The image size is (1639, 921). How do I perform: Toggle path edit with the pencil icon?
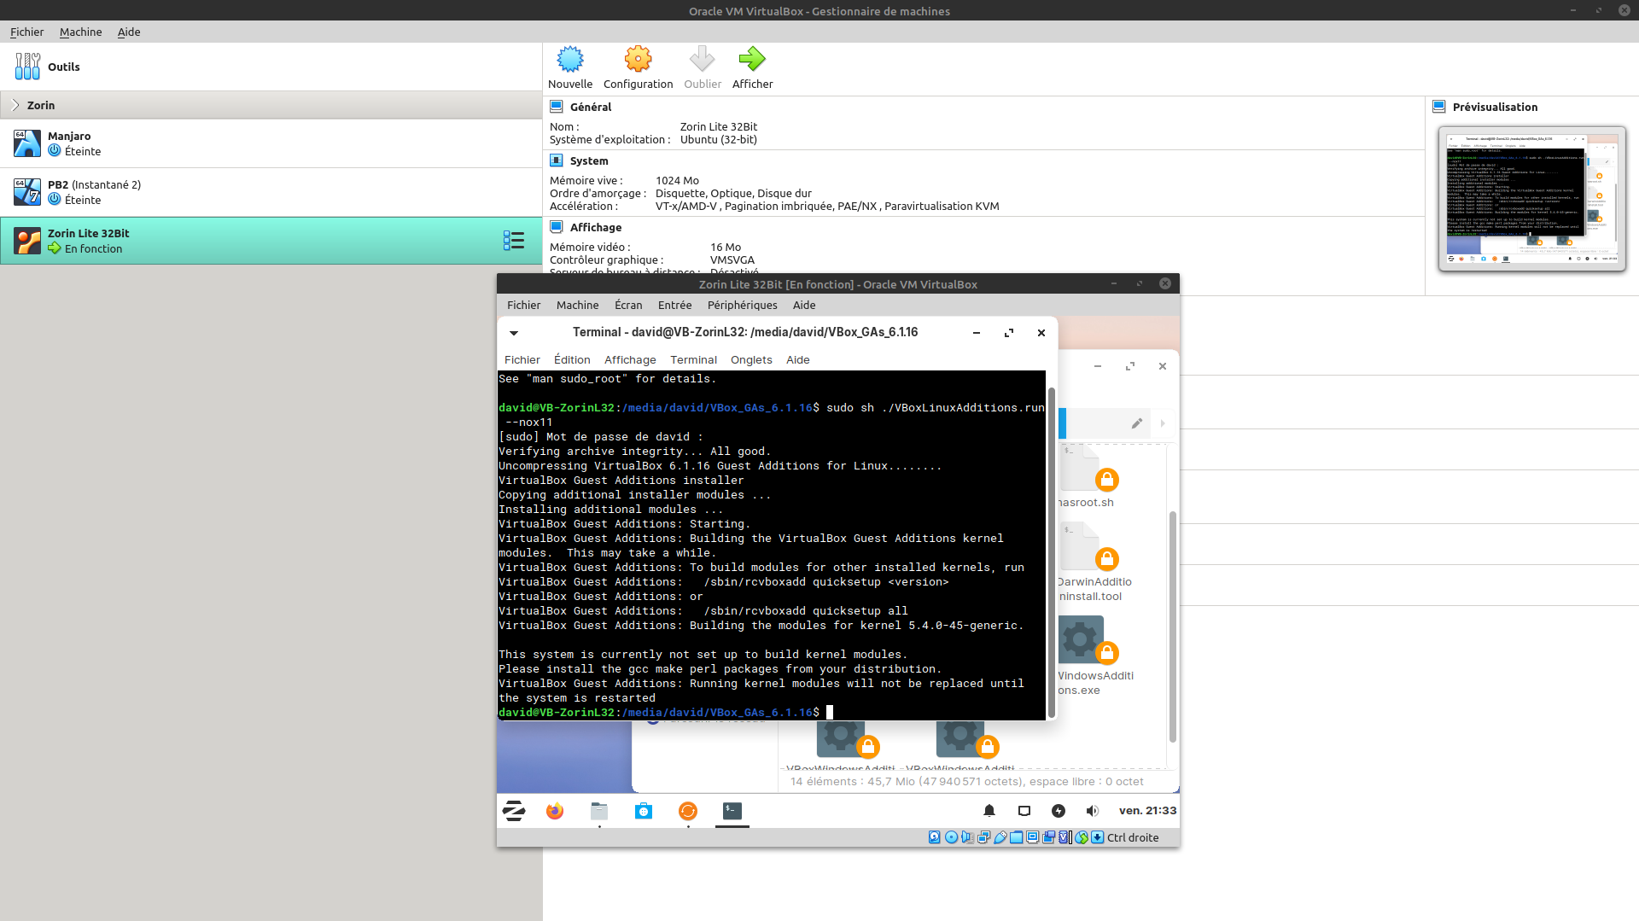tap(1137, 423)
